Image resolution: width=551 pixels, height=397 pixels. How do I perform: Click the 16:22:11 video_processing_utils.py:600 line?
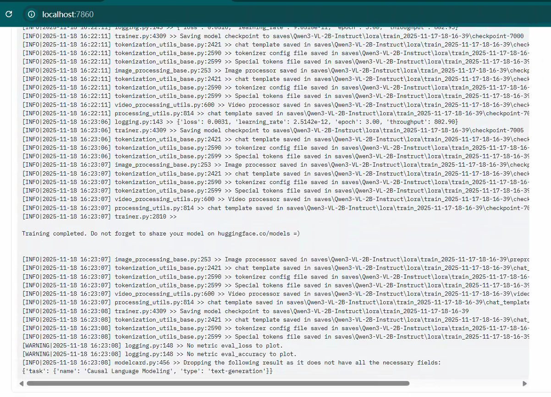[275, 105]
